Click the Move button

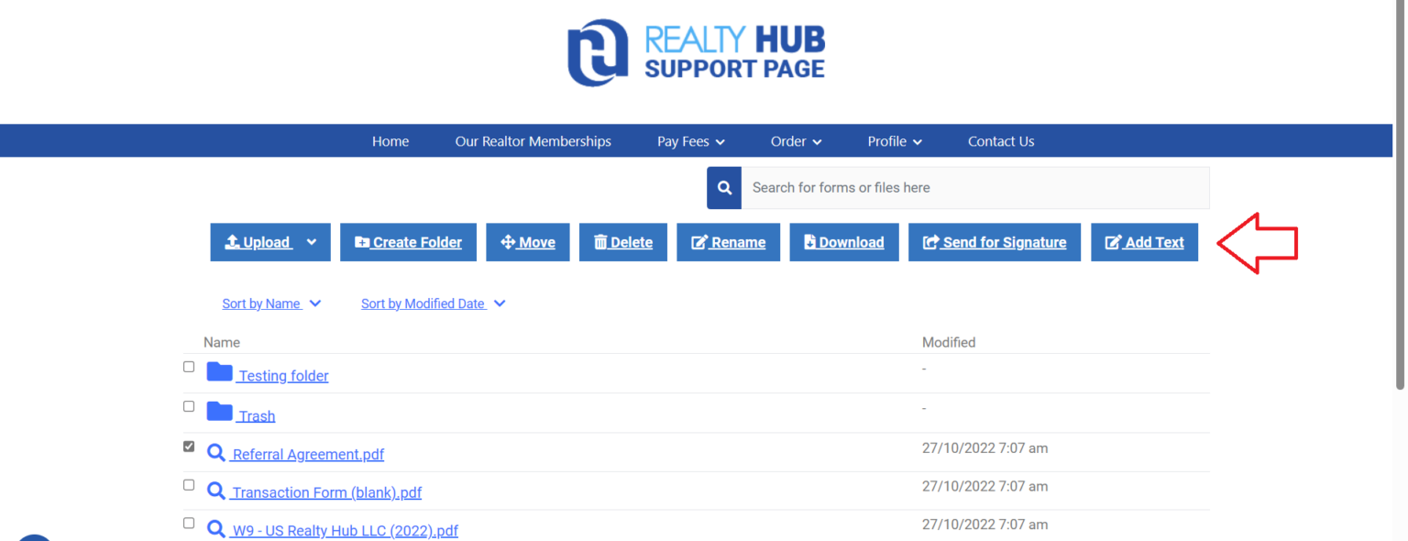point(528,242)
